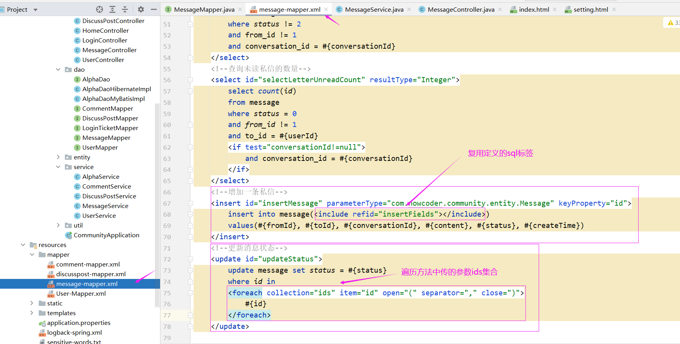Click the Expand All icon in Project toolbar
This screenshot has width=680, height=344.
click(x=112, y=9)
